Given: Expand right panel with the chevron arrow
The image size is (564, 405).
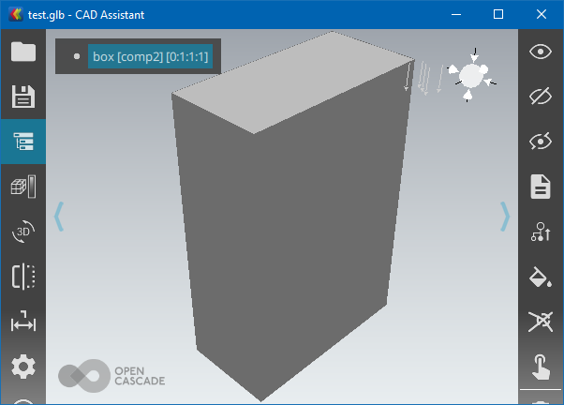Looking at the screenshot, I should [505, 216].
